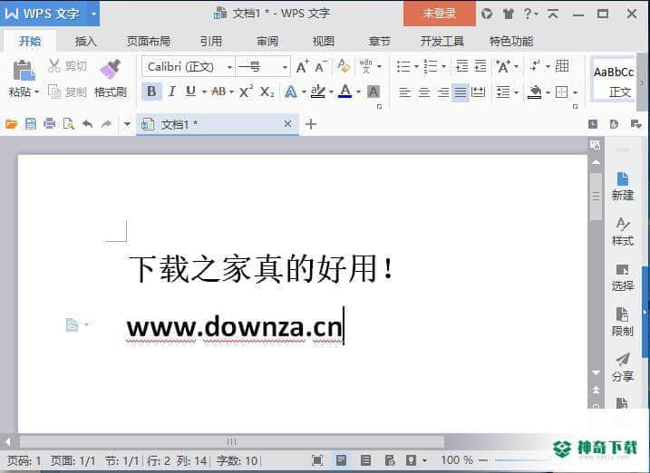Decrease font size with A- icon
The width and height of the screenshot is (650, 473).
point(321,66)
